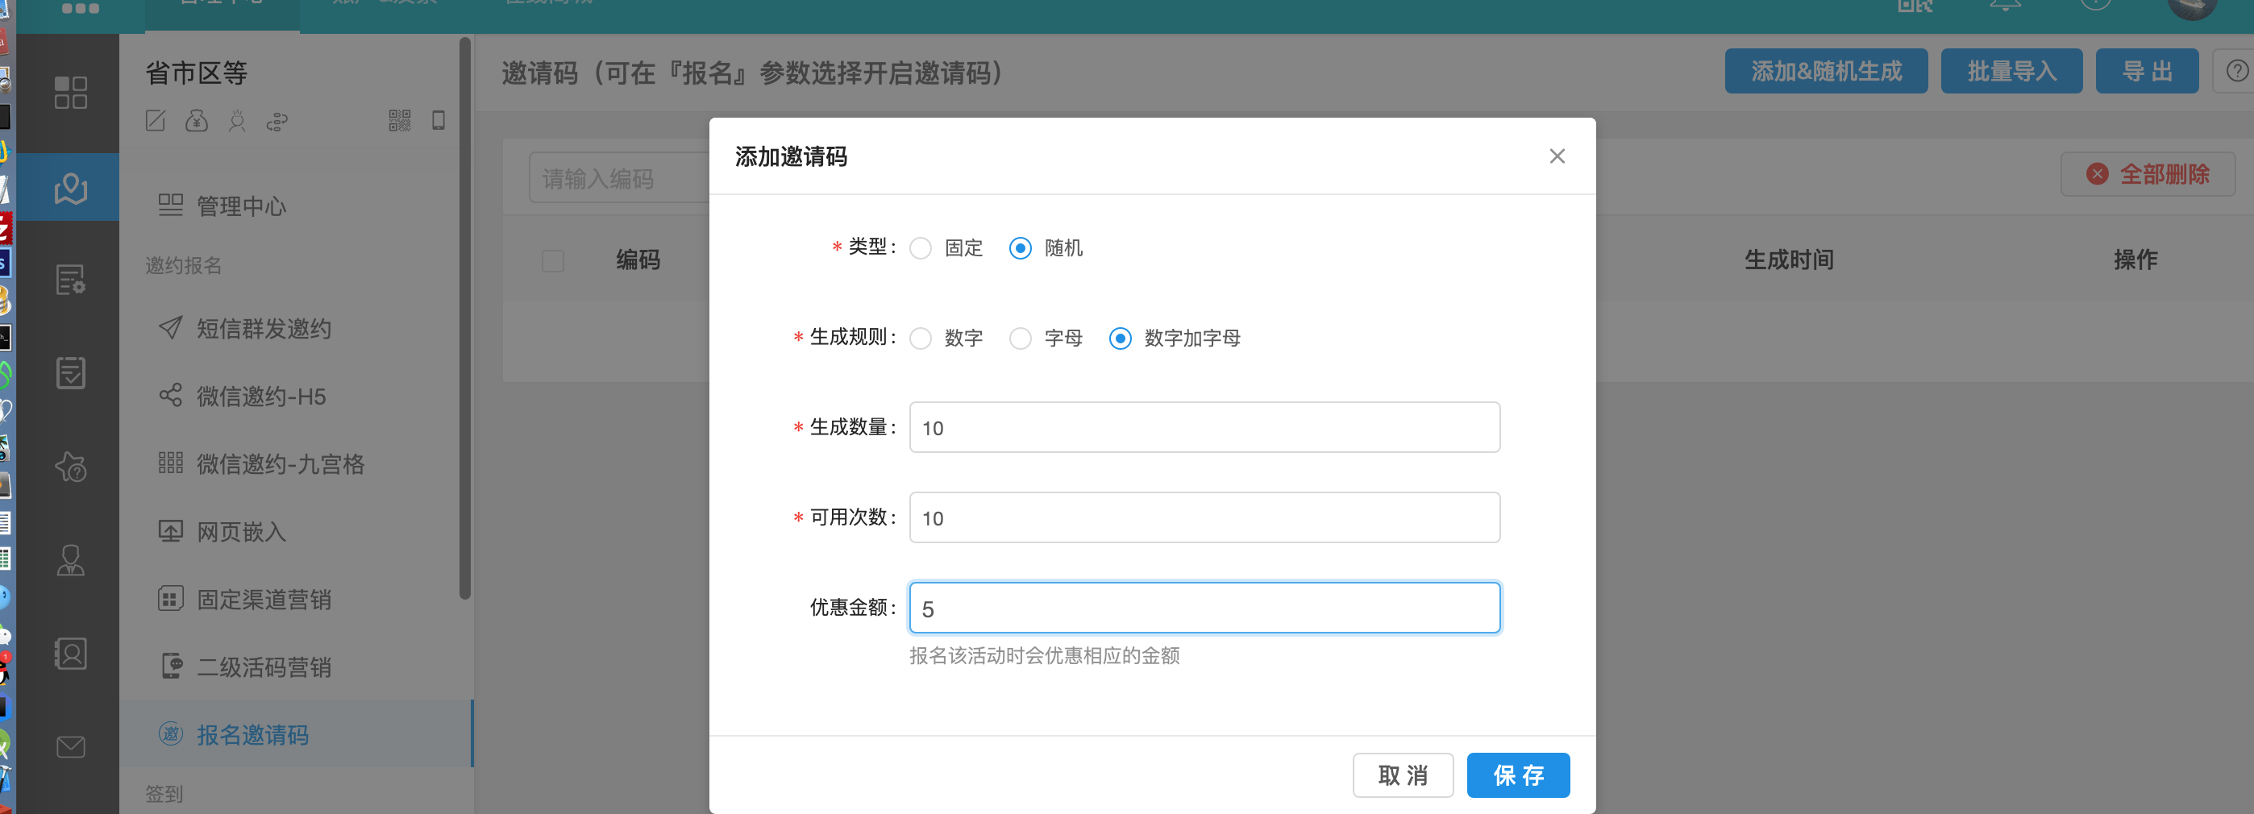This screenshot has width=2254, height=814.
Task: Click the 操作 column header
Action: (2135, 260)
